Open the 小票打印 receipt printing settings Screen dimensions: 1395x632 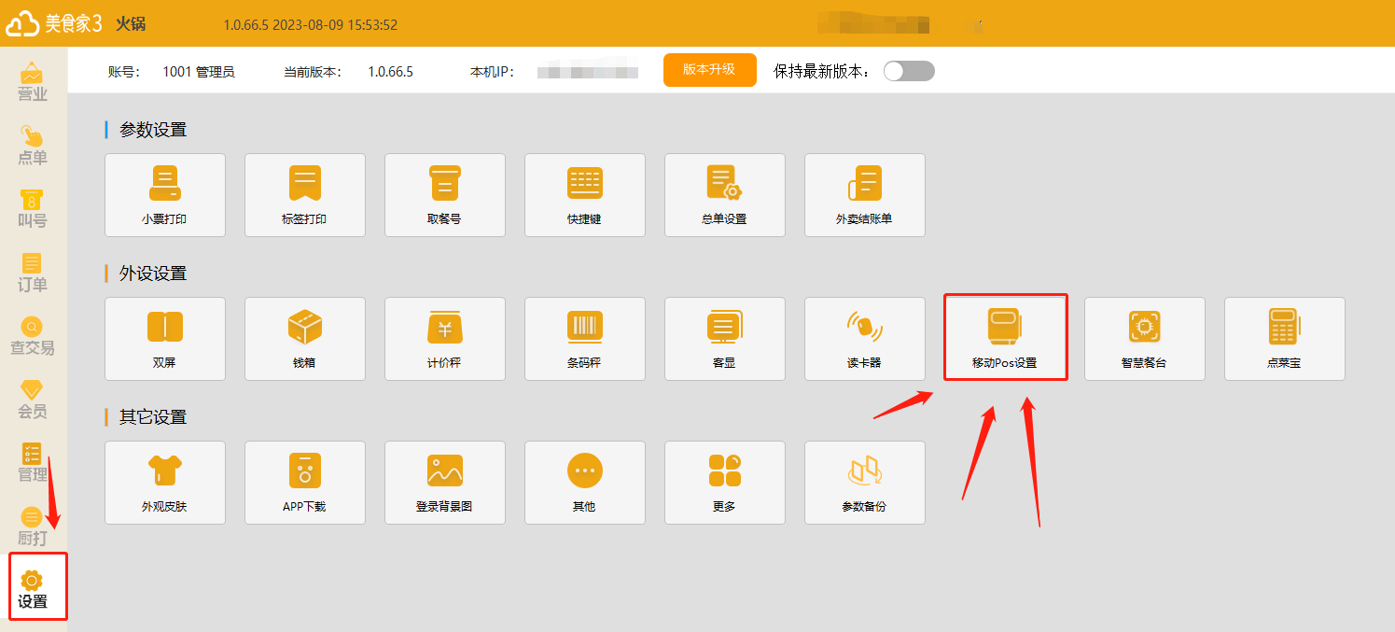[165, 195]
